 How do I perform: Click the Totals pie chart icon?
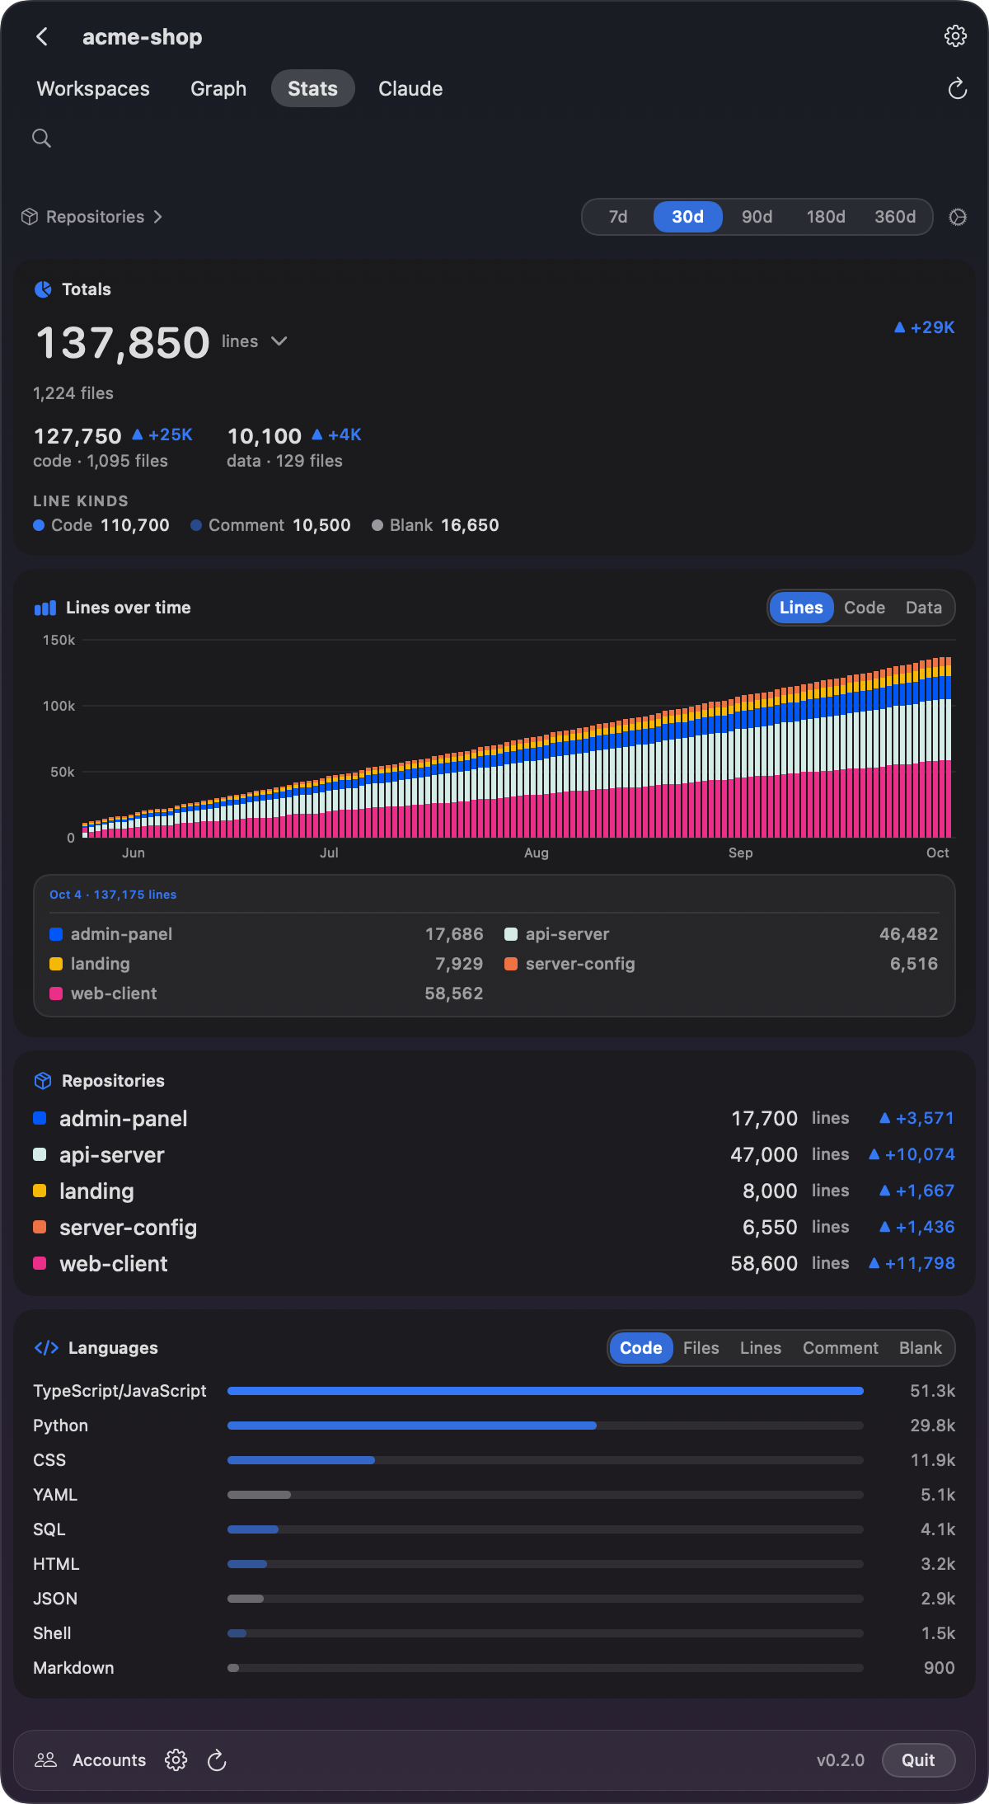pos(43,289)
